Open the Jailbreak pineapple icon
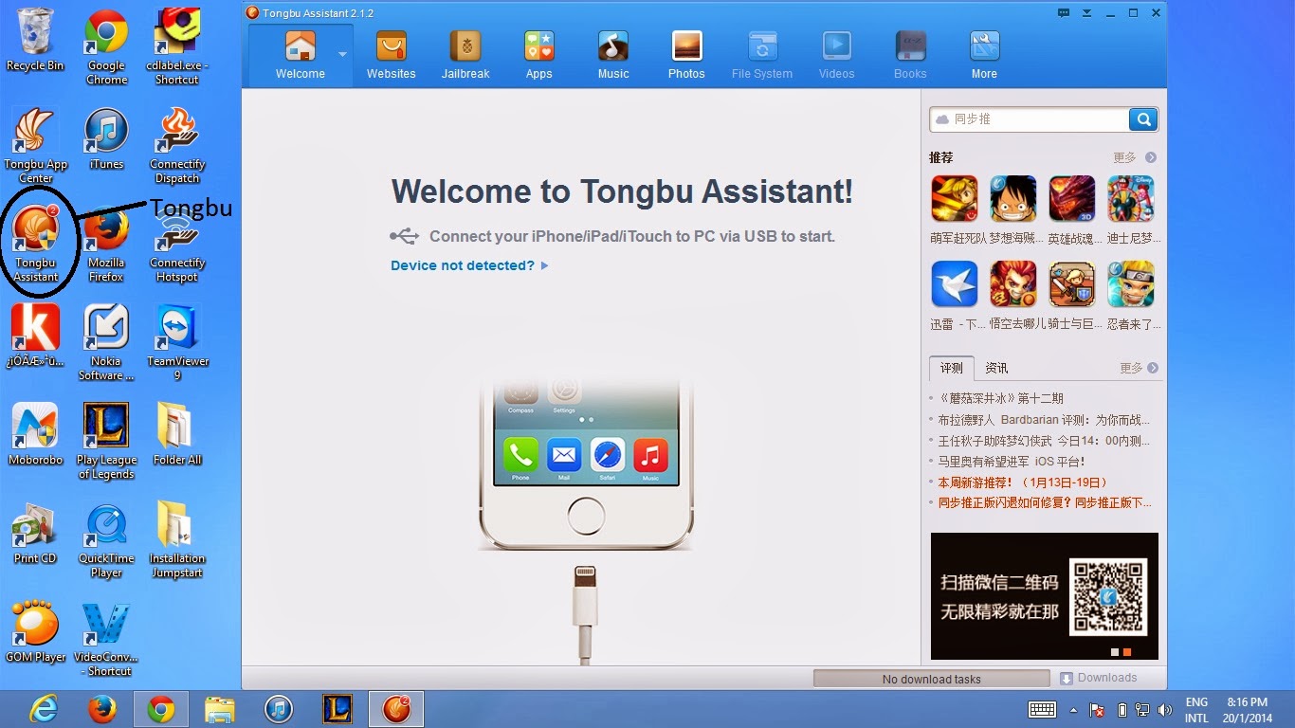Viewport: 1295px width, 728px height. coord(465,45)
